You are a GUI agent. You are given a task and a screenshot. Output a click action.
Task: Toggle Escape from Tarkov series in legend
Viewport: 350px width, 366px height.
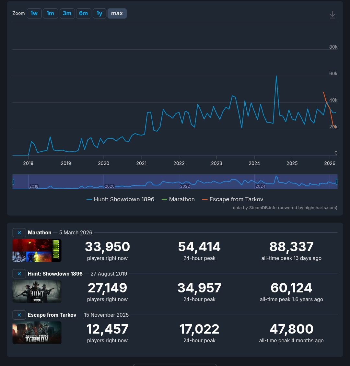point(233,199)
